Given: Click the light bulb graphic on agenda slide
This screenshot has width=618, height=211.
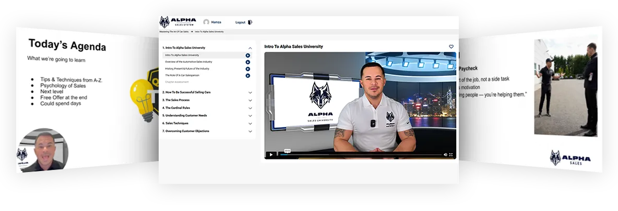Looking at the screenshot, I should tap(141, 100).
